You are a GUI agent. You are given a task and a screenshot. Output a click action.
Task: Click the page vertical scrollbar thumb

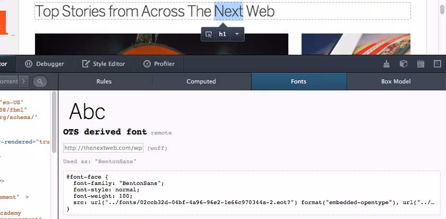pos(442,9)
